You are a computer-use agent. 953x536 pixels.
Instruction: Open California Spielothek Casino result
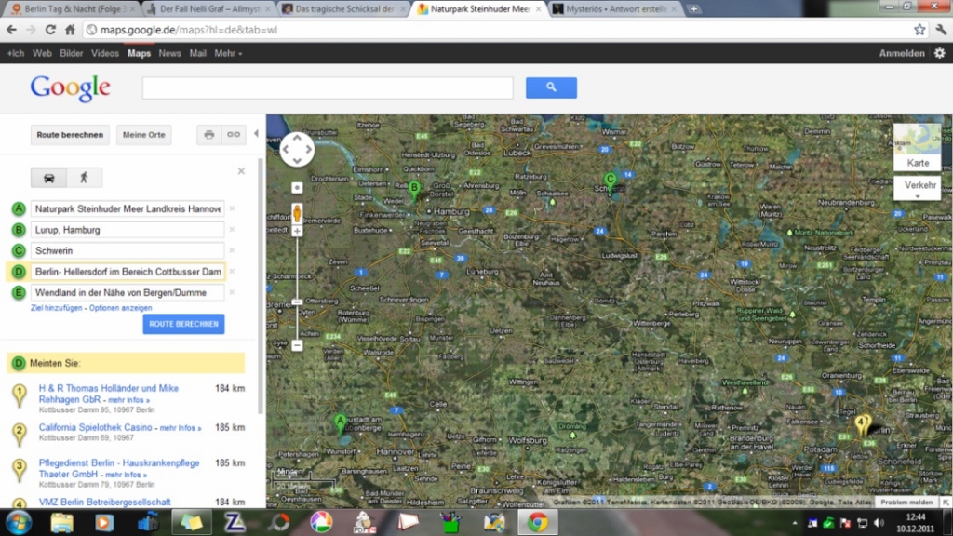click(x=96, y=427)
